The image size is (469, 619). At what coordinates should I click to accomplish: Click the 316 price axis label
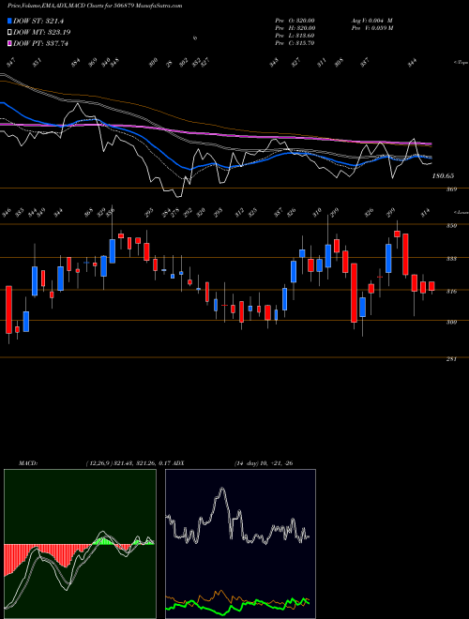(x=451, y=292)
